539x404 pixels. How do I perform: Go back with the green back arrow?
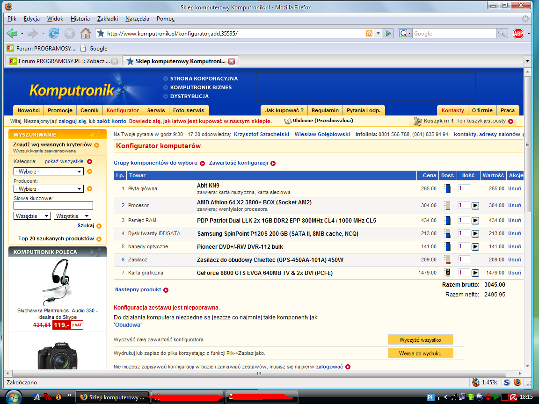tap(12, 33)
